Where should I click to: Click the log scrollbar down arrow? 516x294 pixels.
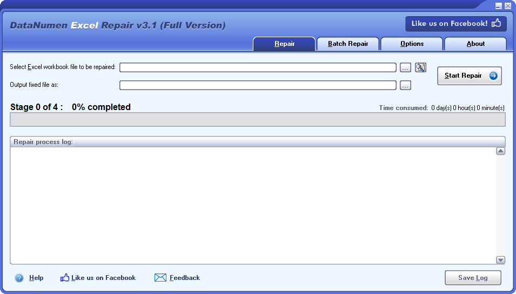point(500,260)
